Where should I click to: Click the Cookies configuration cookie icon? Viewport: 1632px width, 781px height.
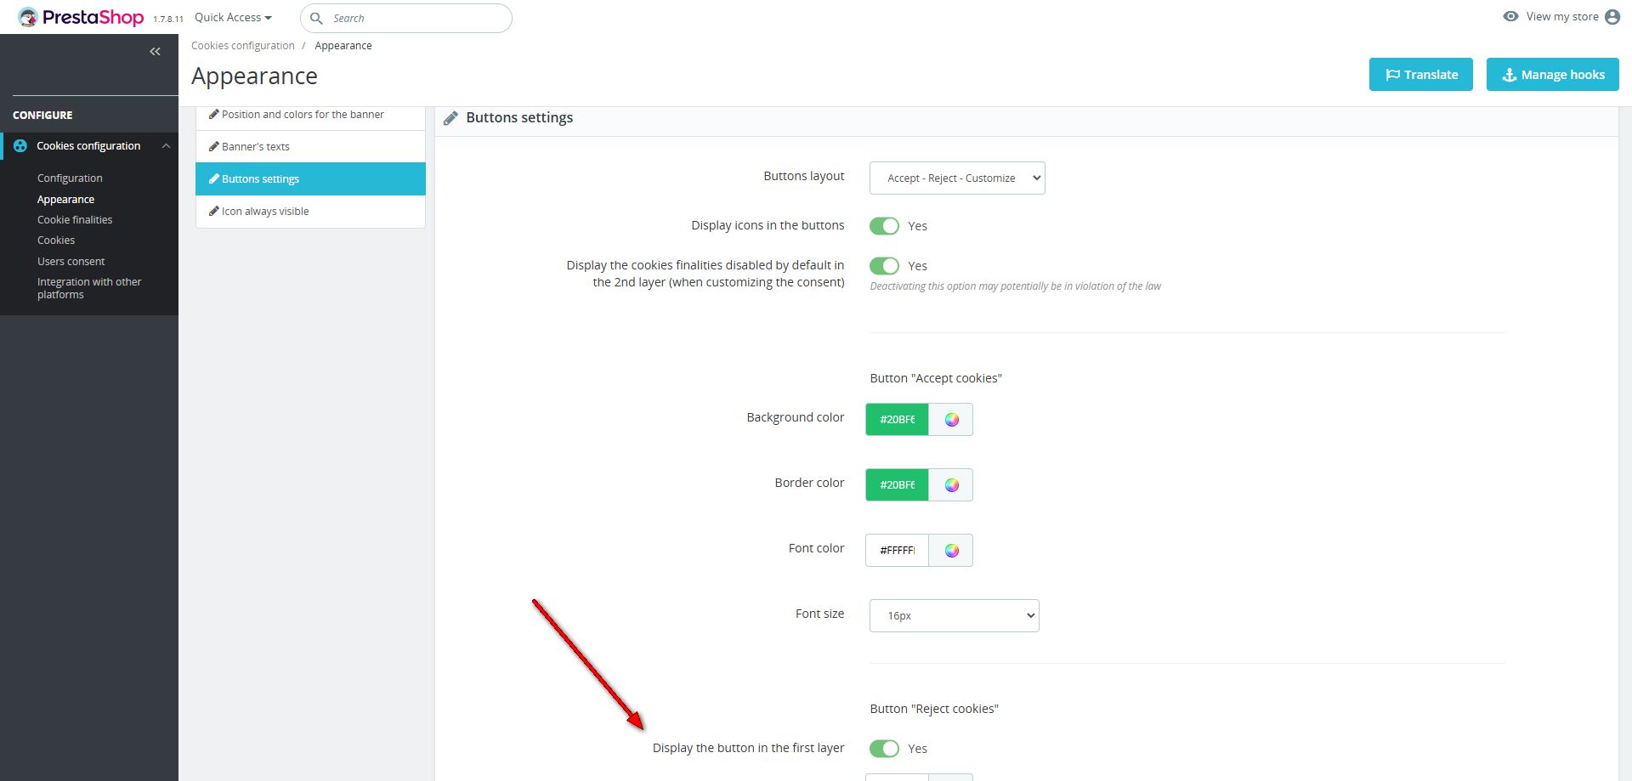click(20, 146)
